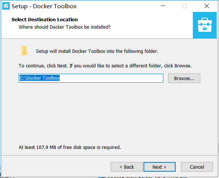Image resolution: width=219 pixels, height=178 pixels.
Task: Click the yellow folder icon
Action: click(24, 51)
